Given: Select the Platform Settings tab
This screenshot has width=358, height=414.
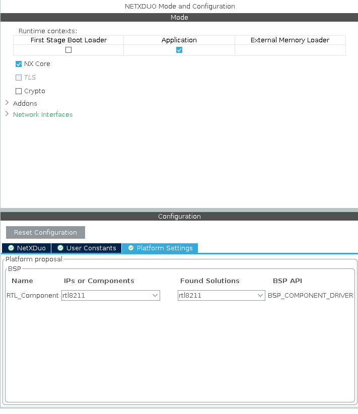Looking at the screenshot, I should pyautogui.click(x=160, y=248).
